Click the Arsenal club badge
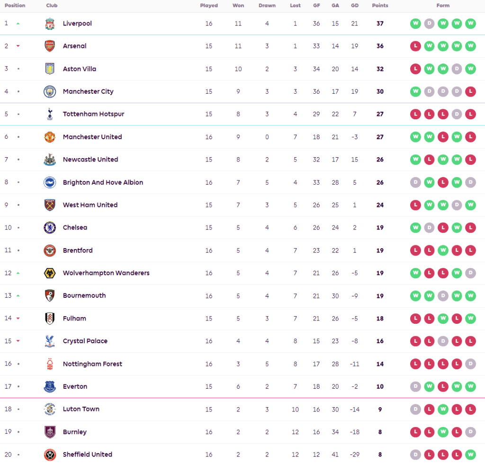The image size is (485, 463). pos(50,46)
